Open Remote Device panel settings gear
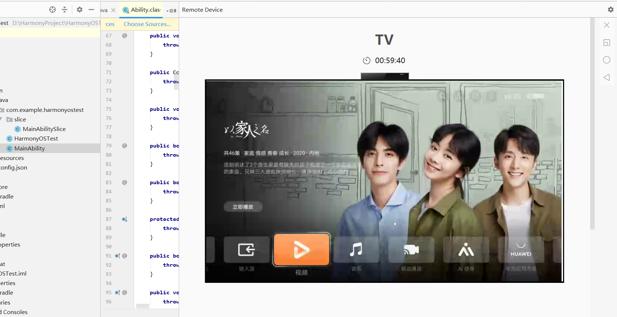 (610, 10)
